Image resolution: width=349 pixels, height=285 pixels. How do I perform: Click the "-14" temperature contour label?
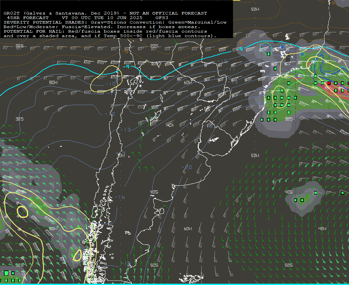pyautogui.click(x=121, y=153)
